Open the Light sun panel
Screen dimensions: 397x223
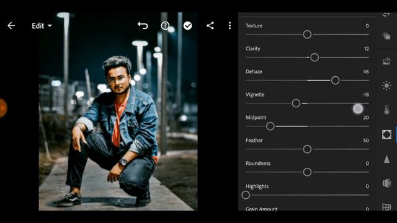pyautogui.click(x=386, y=85)
